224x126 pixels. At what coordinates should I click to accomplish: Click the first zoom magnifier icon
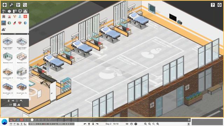pyautogui.click(x=145, y=124)
